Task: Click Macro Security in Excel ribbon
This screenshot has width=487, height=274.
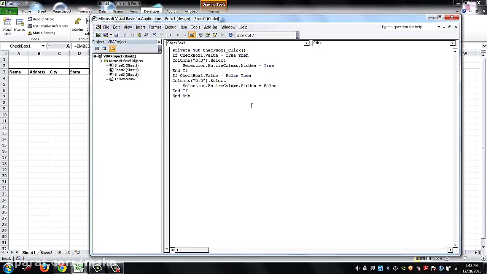Action: [41, 33]
